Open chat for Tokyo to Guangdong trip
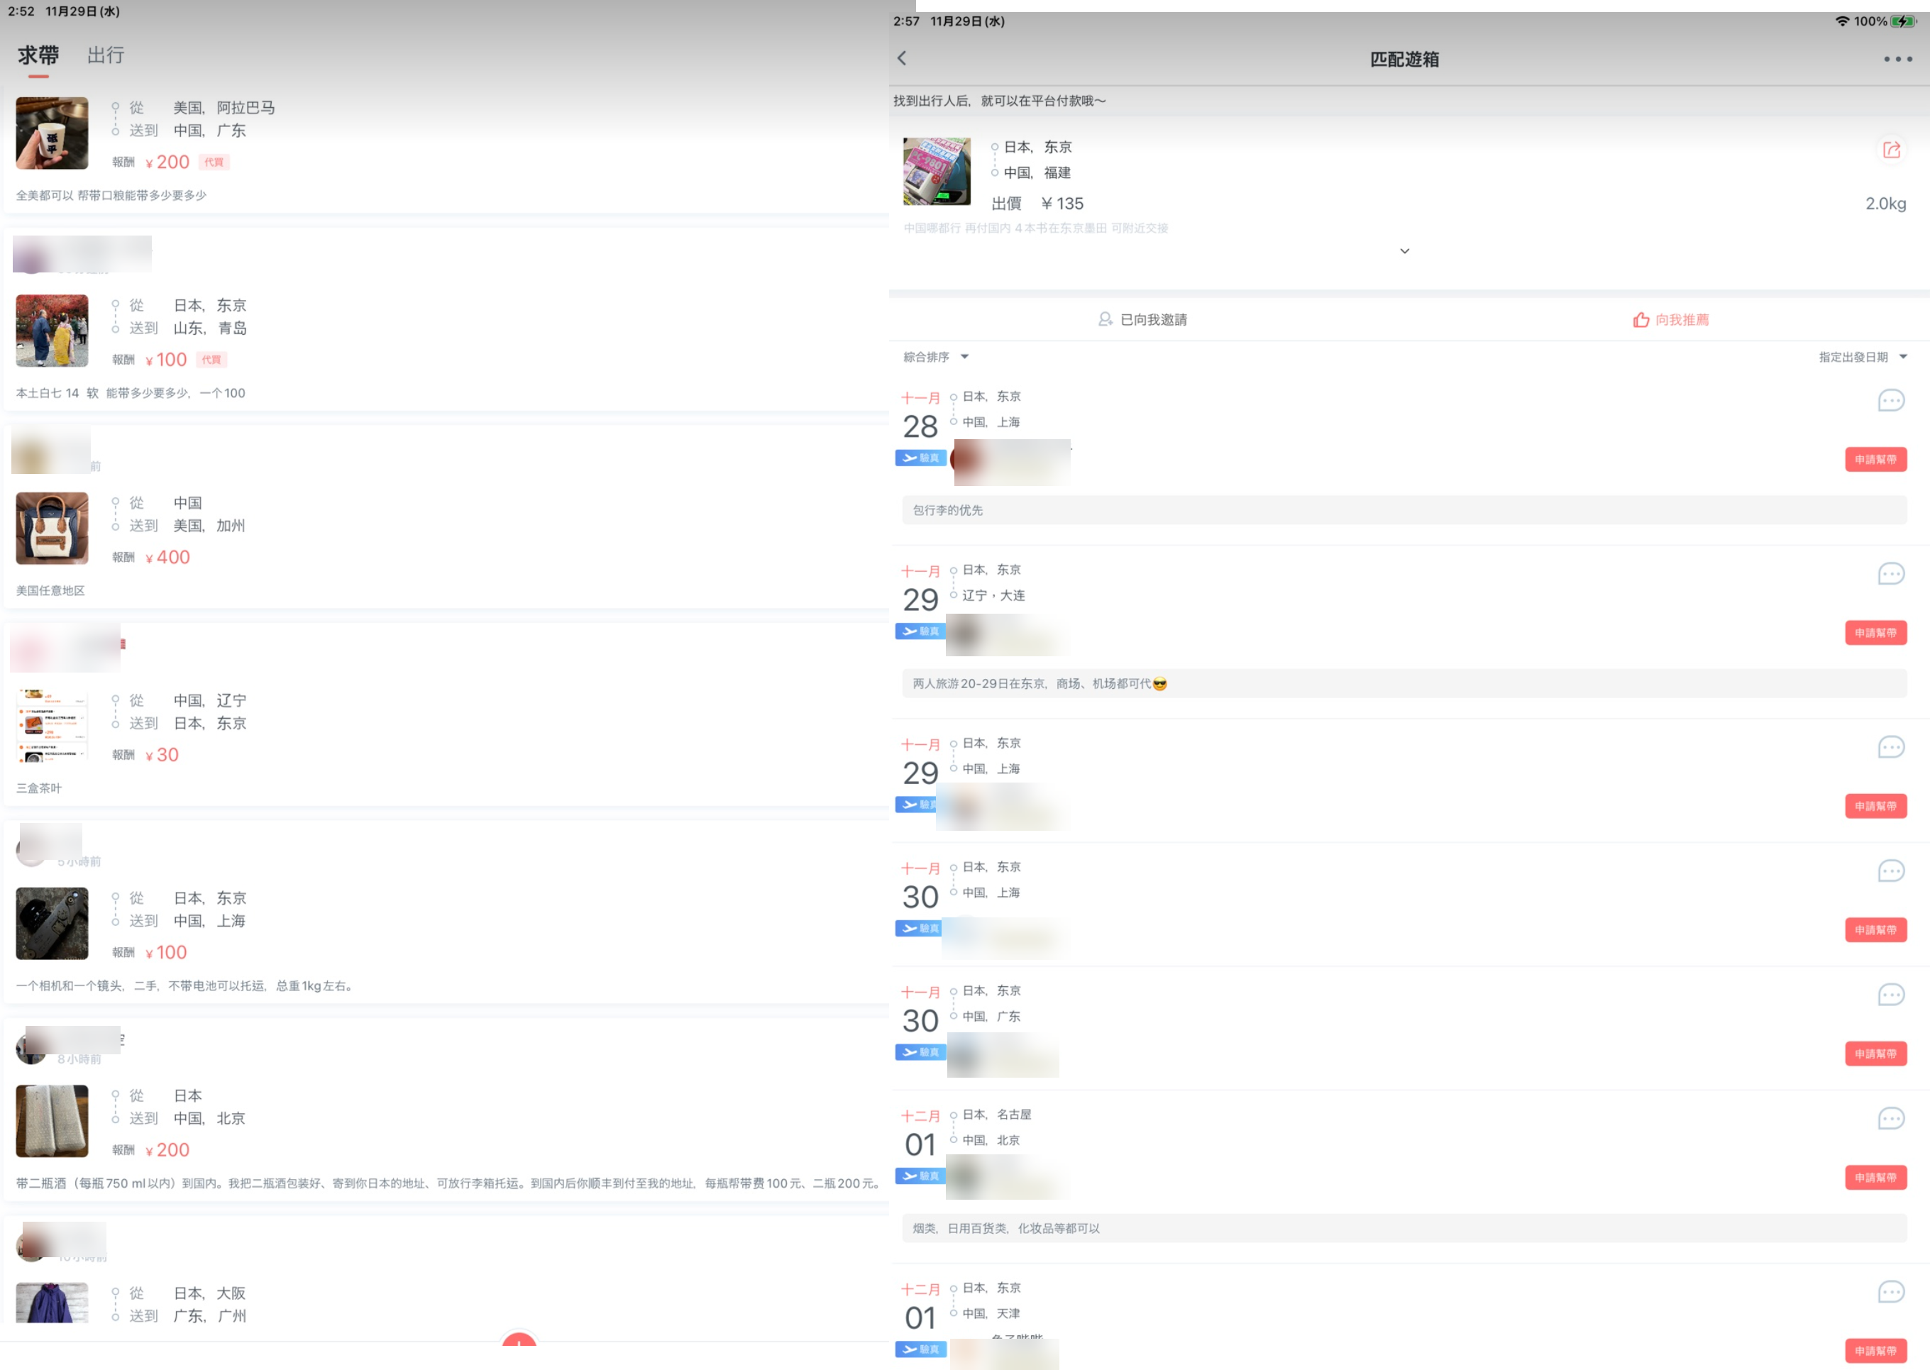 click(x=1890, y=995)
